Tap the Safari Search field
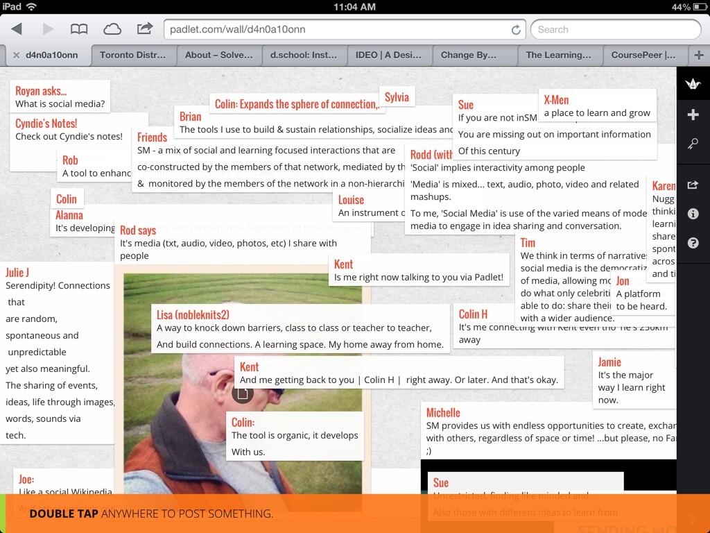This screenshot has width=710, height=533. coord(616,29)
